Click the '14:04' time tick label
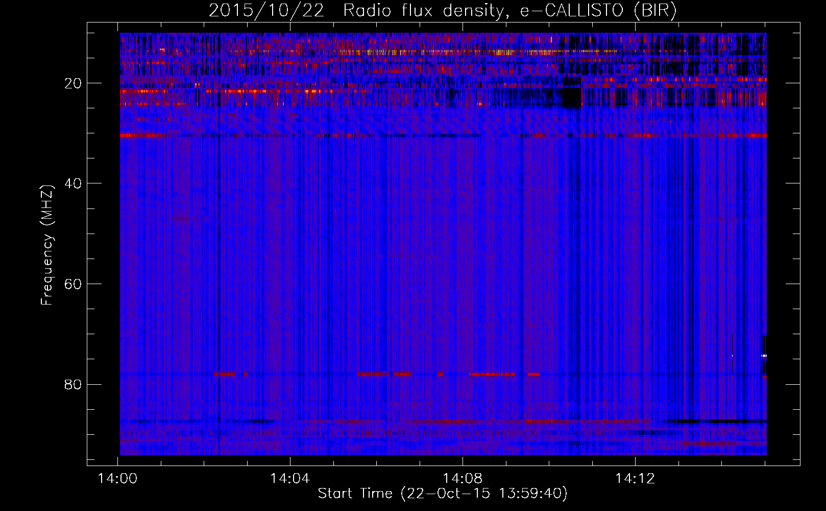Image resolution: width=826 pixels, height=511 pixels. (x=290, y=479)
